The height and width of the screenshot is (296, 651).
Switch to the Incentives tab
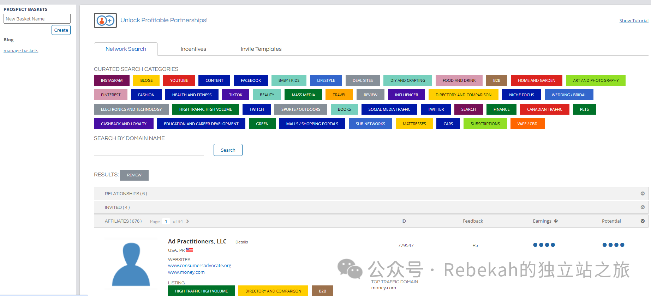click(x=193, y=49)
